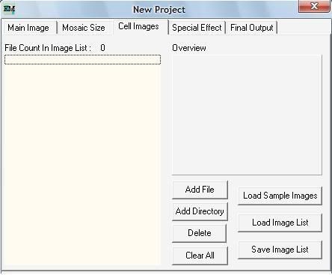Click the Overview label text
The image size is (332, 275).
tap(189, 48)
